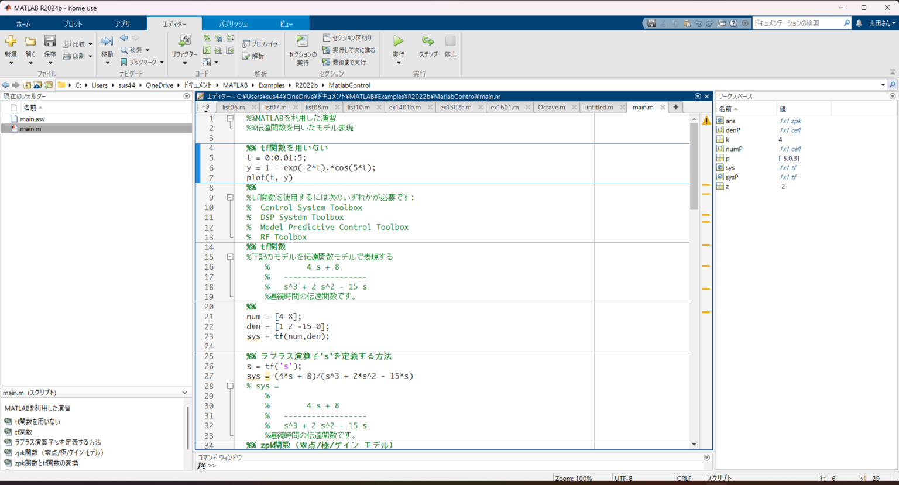Collapse the code fold at line 15

click(230, 257)
